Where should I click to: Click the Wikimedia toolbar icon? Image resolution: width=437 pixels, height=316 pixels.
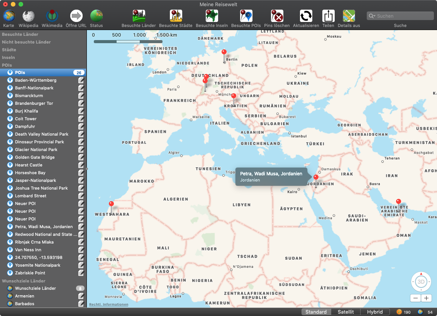[52, 16]
